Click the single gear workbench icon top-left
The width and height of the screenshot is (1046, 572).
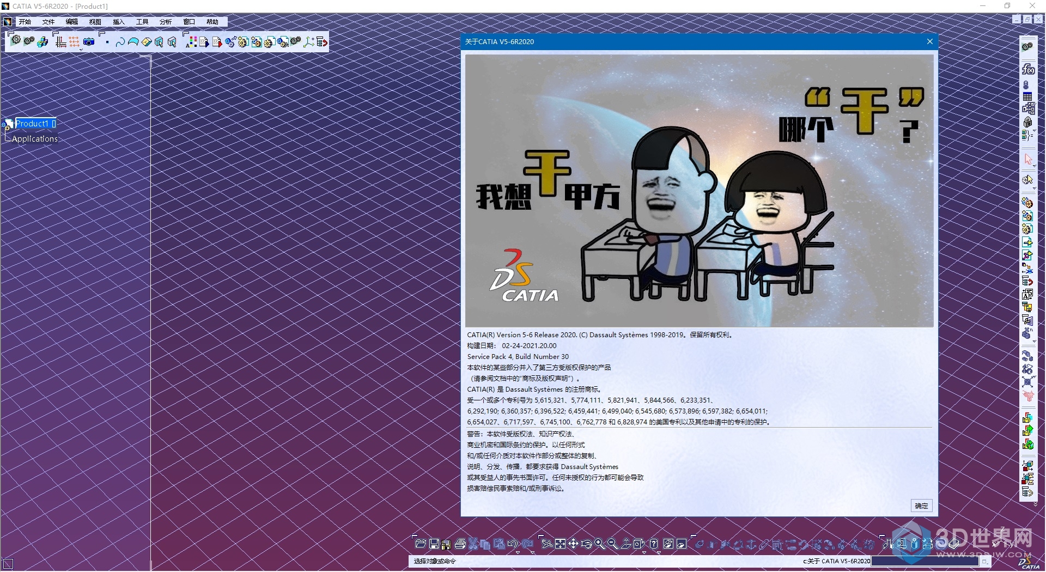click(16, 40)
